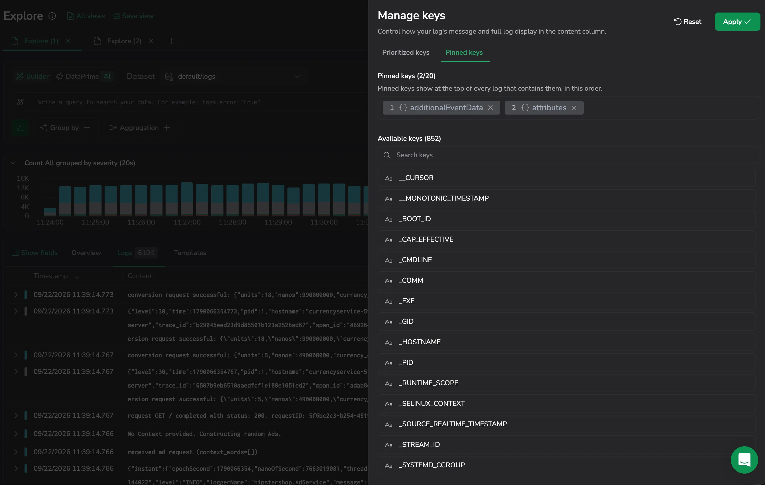Click the Apply button
The image size is (765, 485).
[737, 22]
